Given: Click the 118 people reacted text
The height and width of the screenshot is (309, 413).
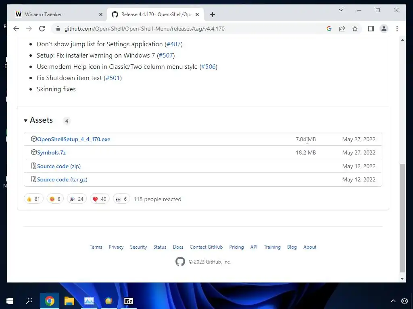Looking at the screenshot, I should 158,200.
